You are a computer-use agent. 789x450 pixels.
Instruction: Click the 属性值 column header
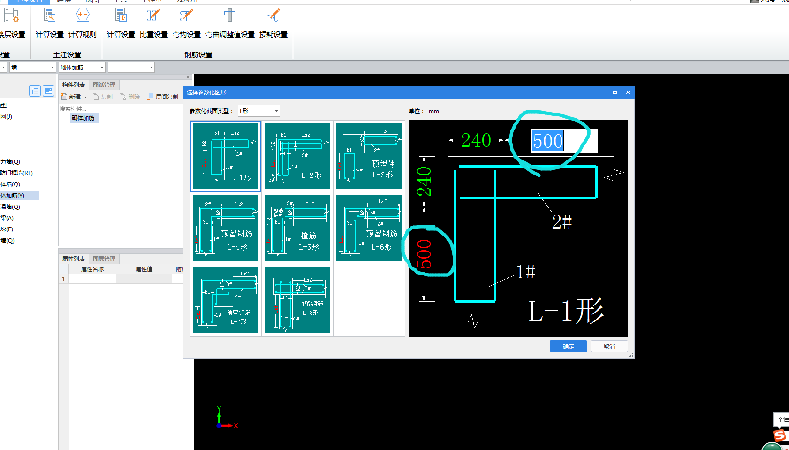[144, 269]
